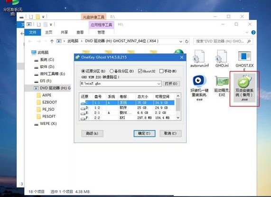
Task: Open PESOFT folder in sidebar
Action: point(46,116)
